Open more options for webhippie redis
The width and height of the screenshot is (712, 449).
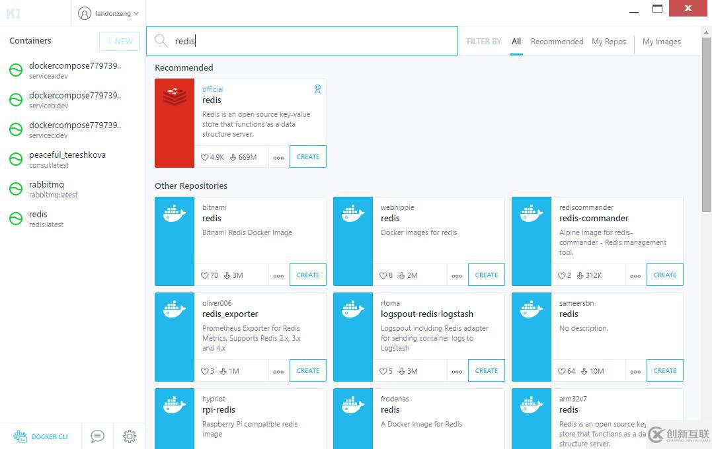457,275
